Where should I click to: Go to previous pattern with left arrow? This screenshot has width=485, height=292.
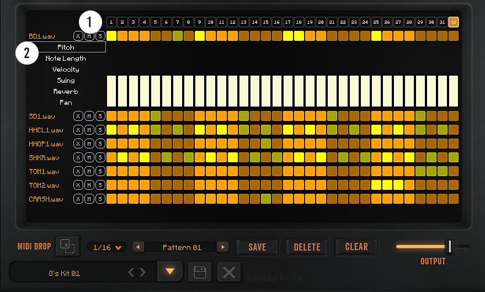(x=138, y=247)
